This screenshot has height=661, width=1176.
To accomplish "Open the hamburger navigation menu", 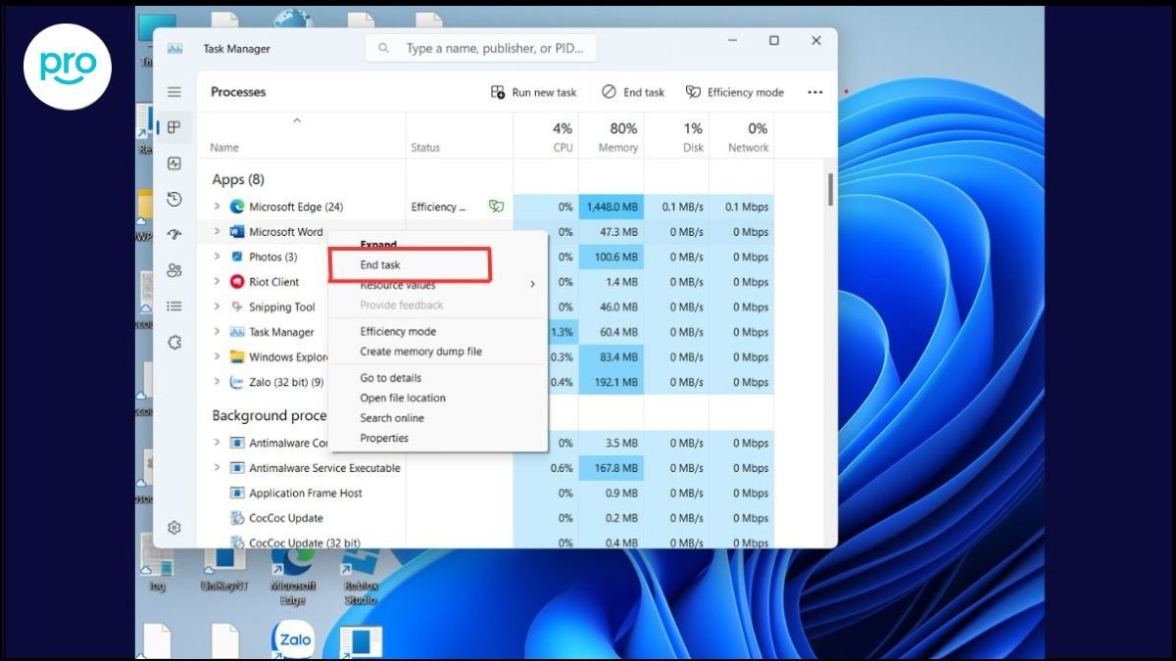I will (x=174, y=92).
